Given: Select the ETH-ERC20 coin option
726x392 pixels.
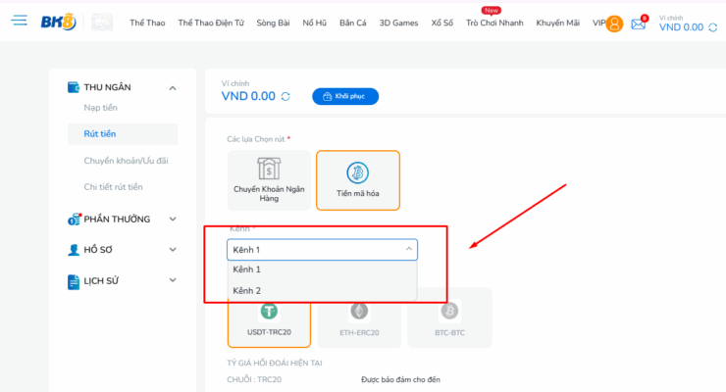Looking at the screenshot, I should point(359,317).
